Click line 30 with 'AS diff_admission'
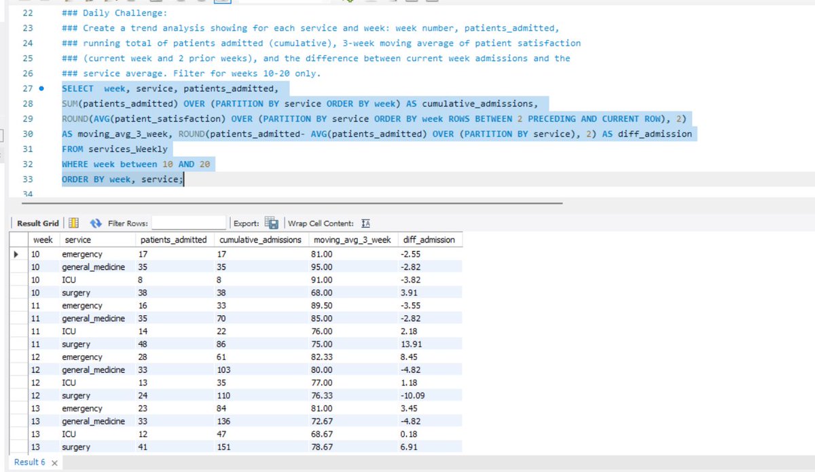 tap(377, 133)
